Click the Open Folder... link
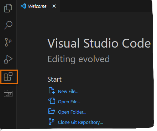The width and height of the screenshot is (157, 131). (x=72, y=112)
